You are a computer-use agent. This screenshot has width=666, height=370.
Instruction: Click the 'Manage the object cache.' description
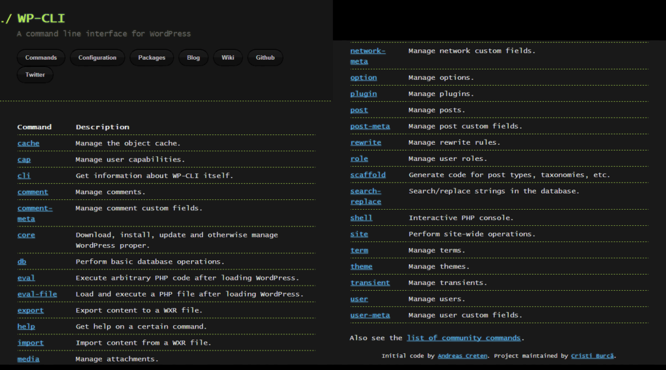click(128, 143)
